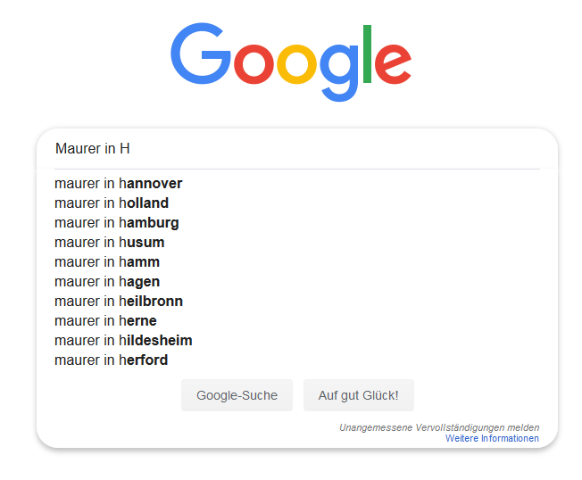The width and height of the screenshot is (582, 480).
Task: Click the blue 'G' in the Google logo
Action: tap(201, 54)
